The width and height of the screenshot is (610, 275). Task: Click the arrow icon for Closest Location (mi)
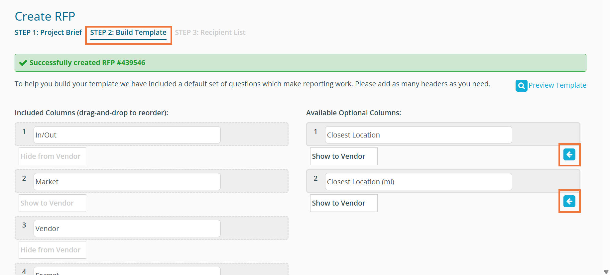569,201
